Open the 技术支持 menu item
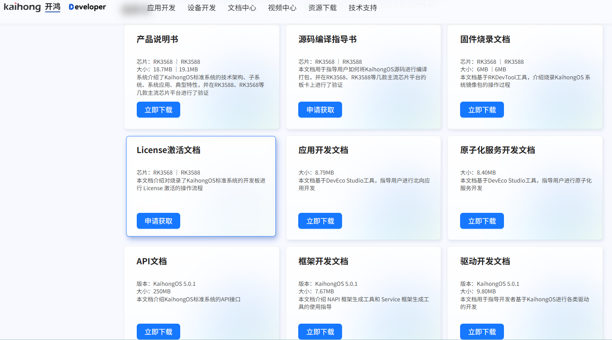Image resolution: width=612 pixels, height=340 pixels. [x=362, y=8]
